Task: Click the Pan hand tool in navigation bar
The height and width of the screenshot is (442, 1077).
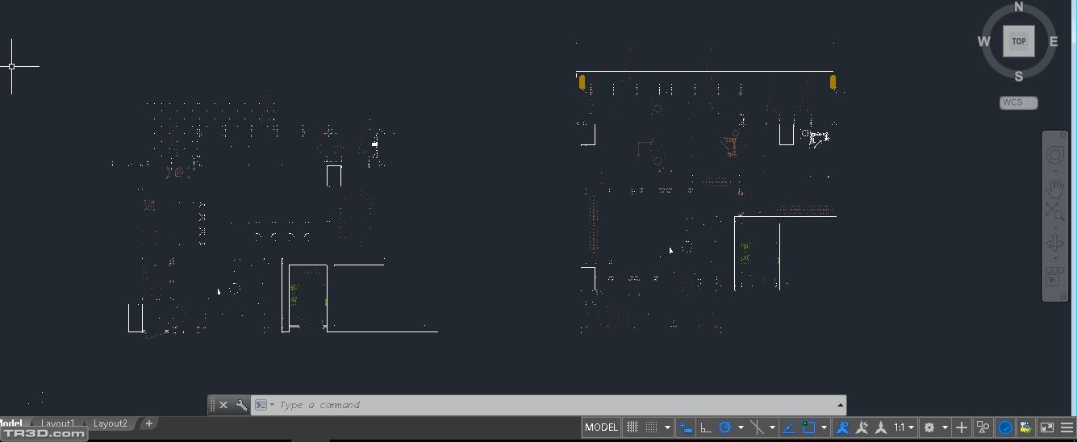Action: 1055,188
